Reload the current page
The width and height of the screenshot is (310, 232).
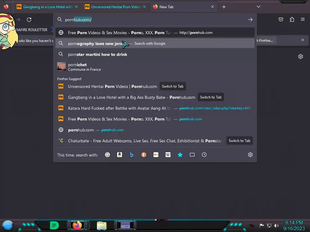point(29,20)
